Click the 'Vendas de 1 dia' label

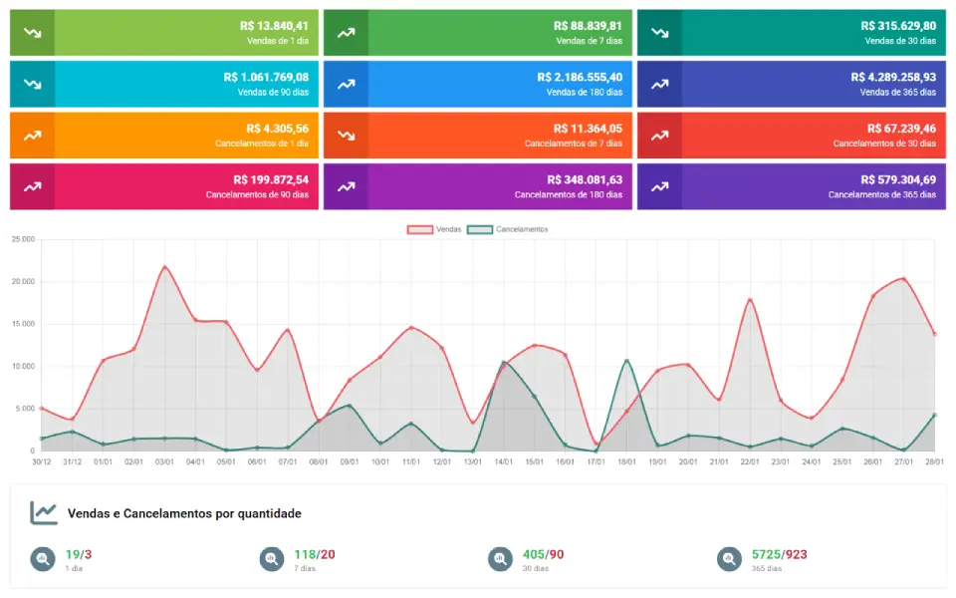point(278,41)
